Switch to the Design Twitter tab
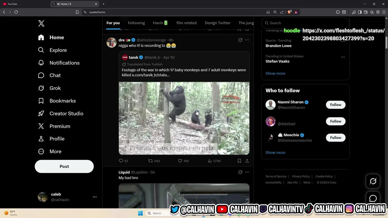Image resolution: width=388 pixels, height=218 pixels. 218,23
